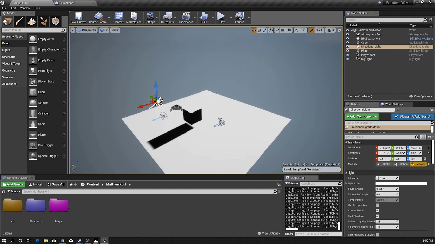
Task: Toggle surface snapping viewport icon
Action: (x=277, y=30)
